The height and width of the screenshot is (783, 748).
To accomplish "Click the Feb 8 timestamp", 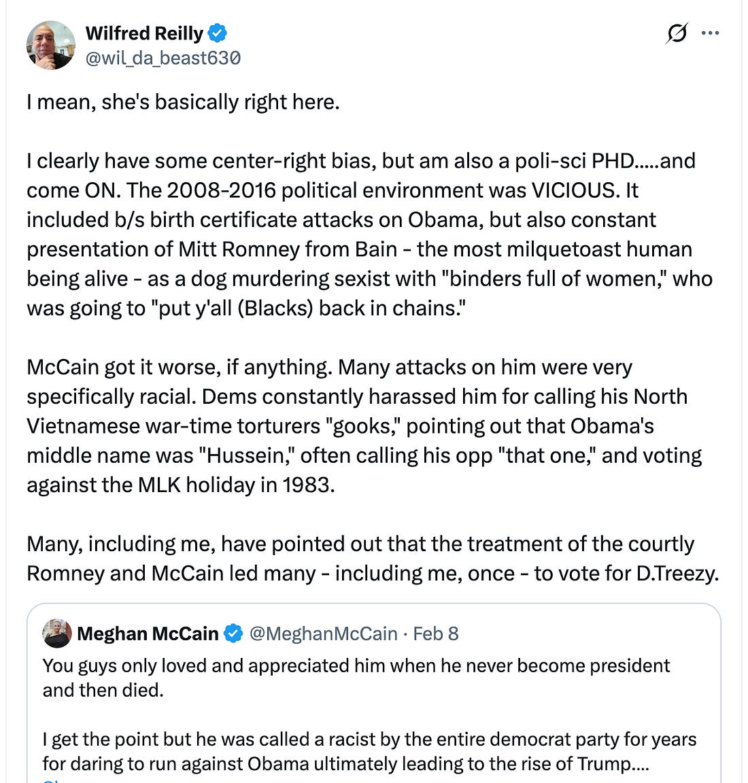I will tap(436, 633).
